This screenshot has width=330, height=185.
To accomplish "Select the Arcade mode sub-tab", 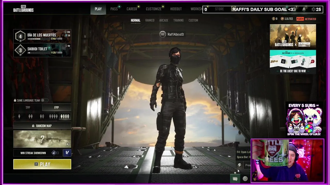I will (x=164, y=20).
